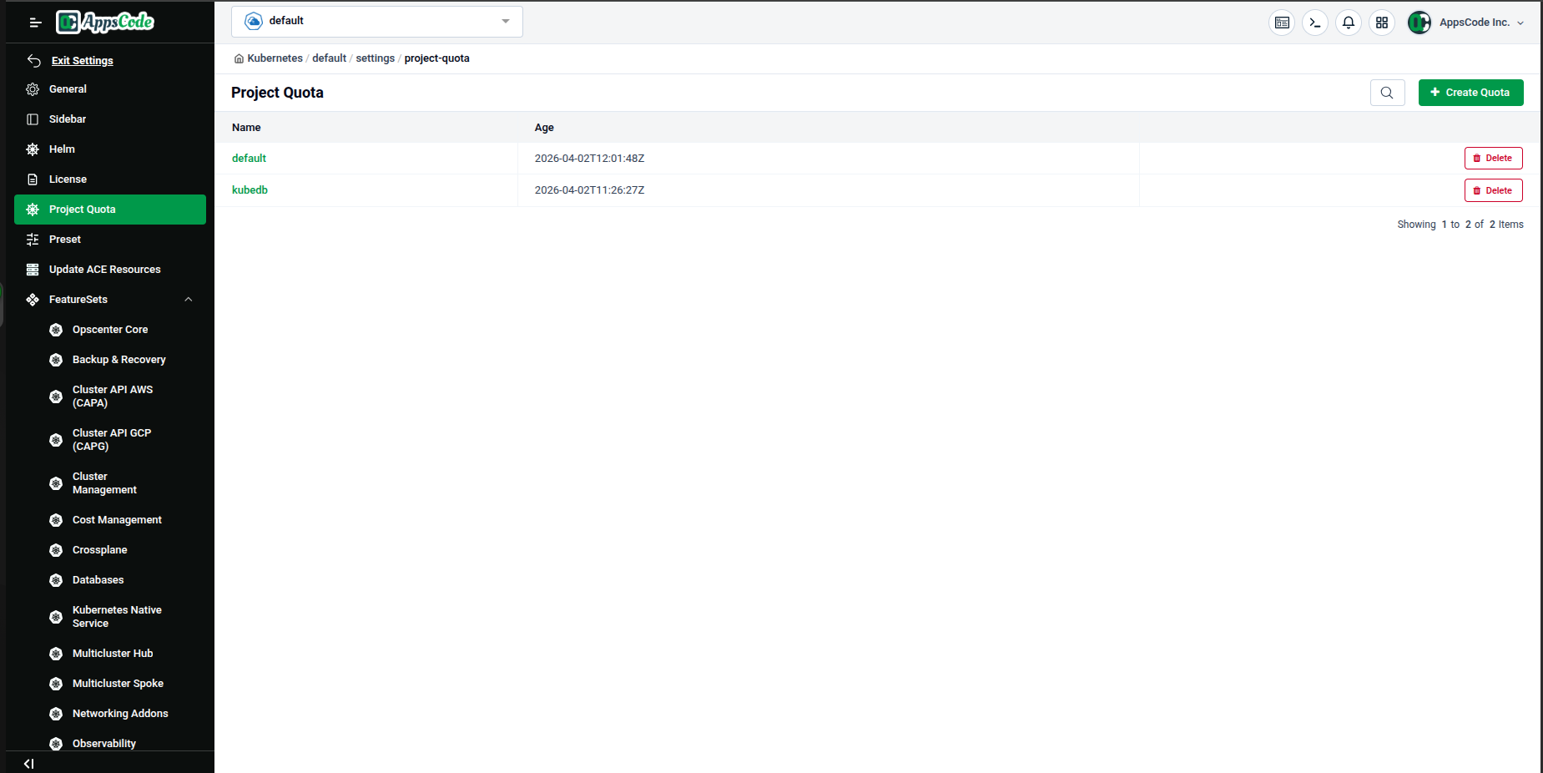Collapse the sidebar with the arrow at bottom
This screenshot has height=773, width=1543.
[29, 763]
